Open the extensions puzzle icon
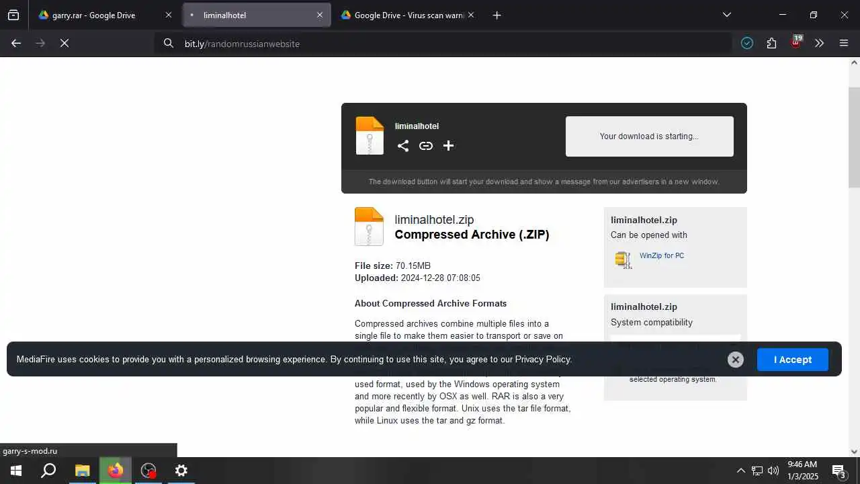Viewport: 860px width, 484px height. point(771,43)
